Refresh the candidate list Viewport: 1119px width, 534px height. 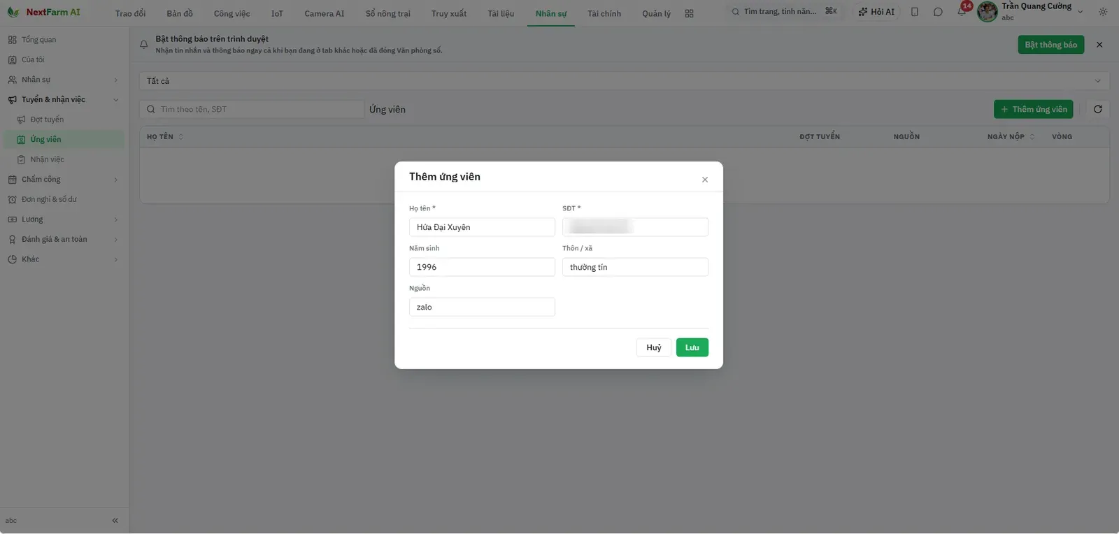(x=1097, y=109)
